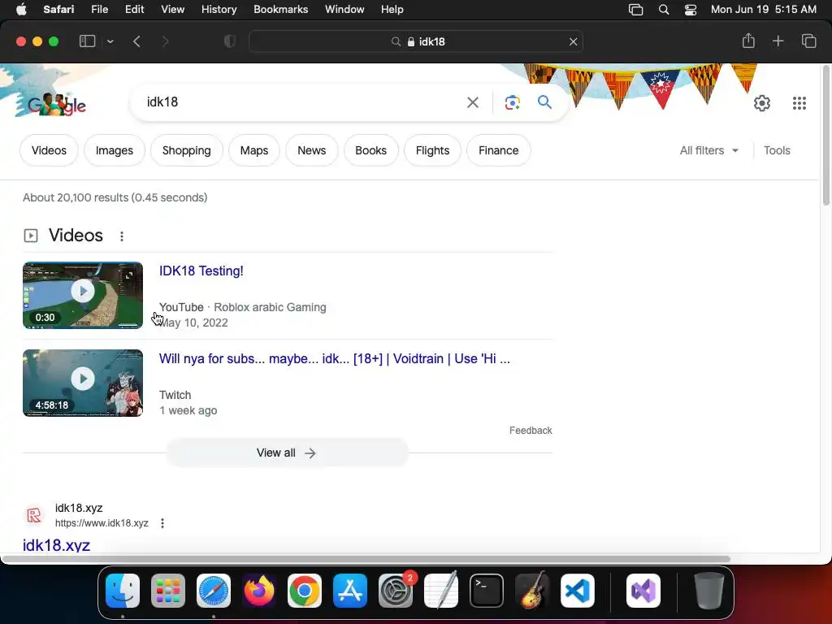Play the IDK18 Testing video thumbnail
Screen dimensions: 832x624
pos(83,295)
